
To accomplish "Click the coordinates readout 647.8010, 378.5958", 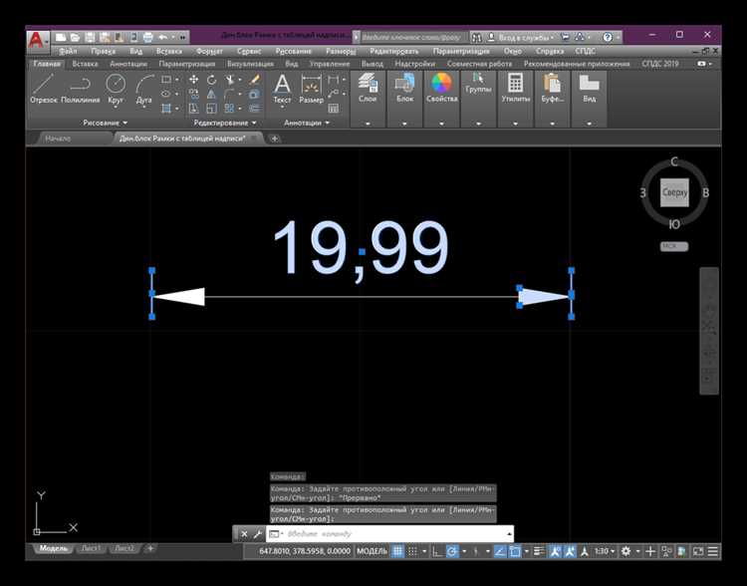I will tap(305, 551).
